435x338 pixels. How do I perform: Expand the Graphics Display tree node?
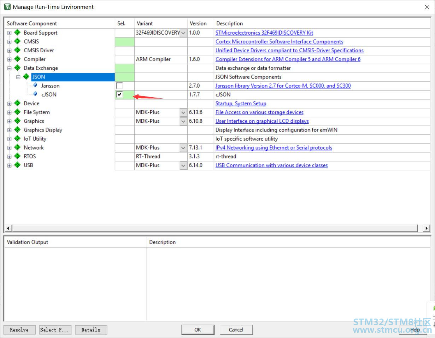[x=9, y=130]
